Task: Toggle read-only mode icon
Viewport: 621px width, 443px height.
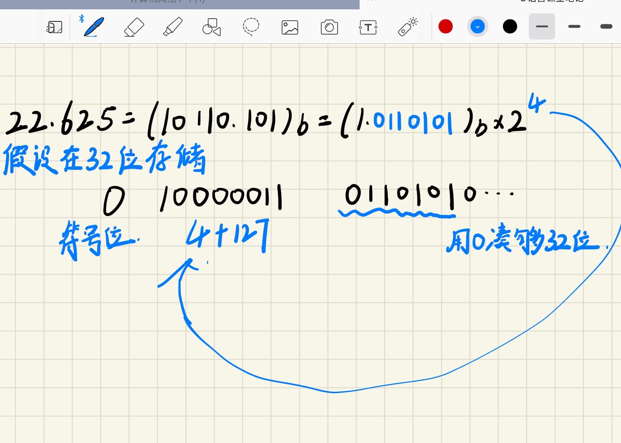Action: click(x=55, y=27)
